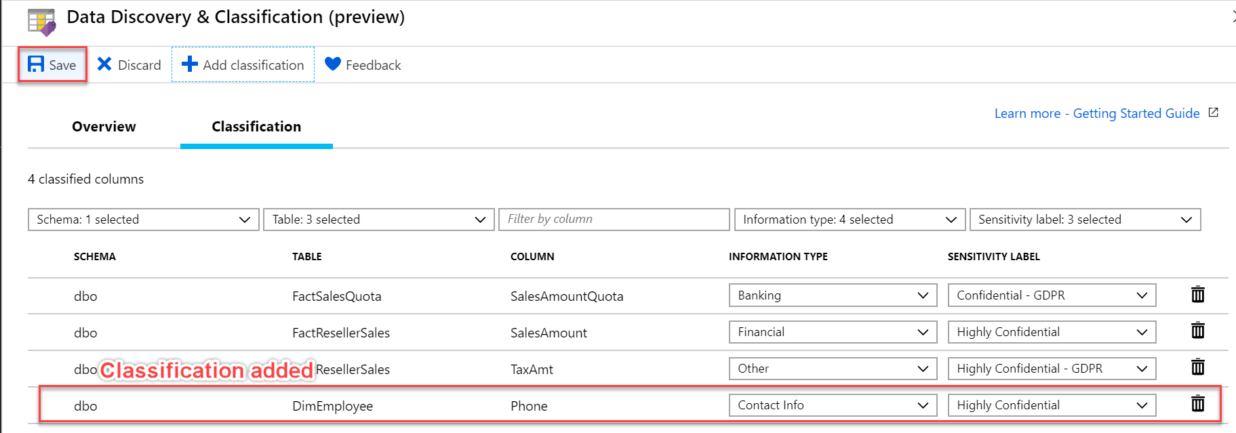Click the Save floppy disk icon
This screenshot has height=433, width=1236.
click(x=36, y=64)
